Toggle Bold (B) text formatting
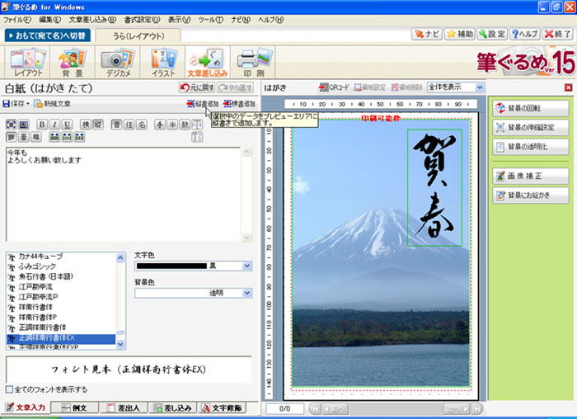Image resolution: width=577 pixels, height=419 pixels. (43, 125)
